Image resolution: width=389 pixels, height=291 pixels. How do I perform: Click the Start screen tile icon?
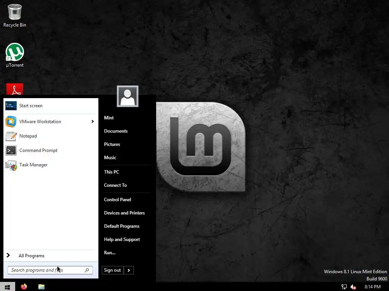(x=11, y=106)
